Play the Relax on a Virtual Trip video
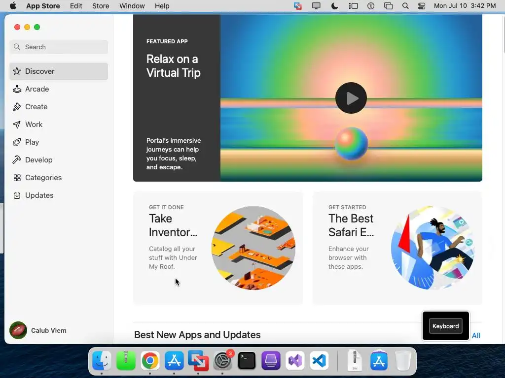505x378 pixels. [351, 98]
